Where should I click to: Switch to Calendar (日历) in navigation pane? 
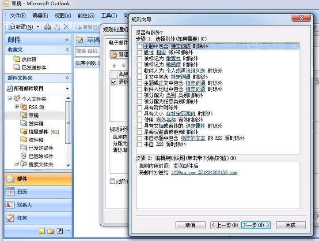tap(22, 192)
